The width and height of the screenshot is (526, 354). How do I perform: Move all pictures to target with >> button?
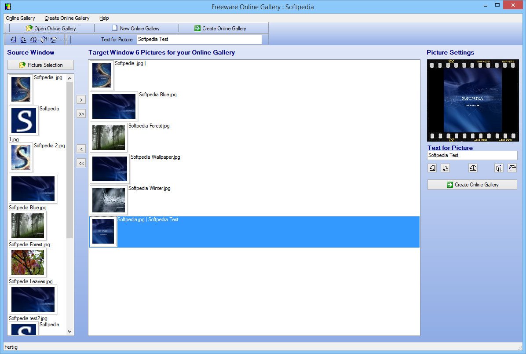point(81,114)
